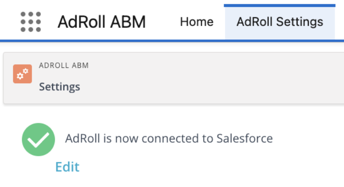Screen dimensions: 344x187
Task: Click the ABM text in app title
Action: pyautogui.click(x=129, y=21)
